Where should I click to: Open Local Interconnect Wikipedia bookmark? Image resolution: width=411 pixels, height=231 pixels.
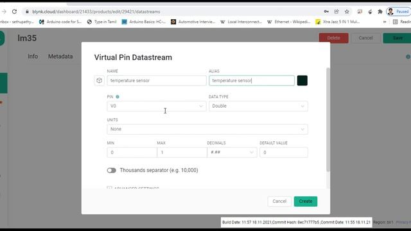(x=241, y=22)
